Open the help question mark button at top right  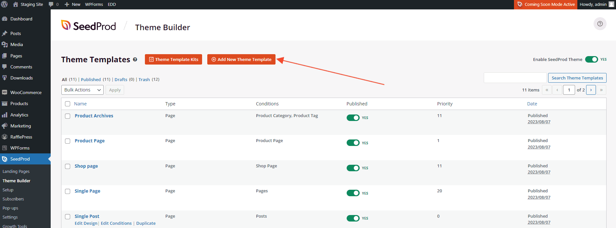click(600, 24)
